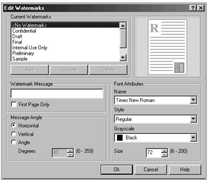Image resolution: width=207 pixels, height=180 pixels.
Task: Focus the Watermark Message text field
Action: (57, 94)
